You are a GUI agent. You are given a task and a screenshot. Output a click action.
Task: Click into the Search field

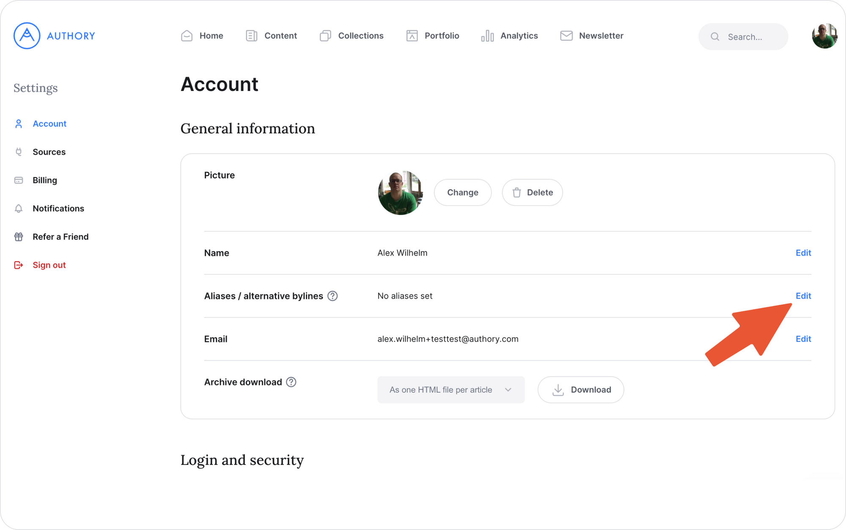(x=743, y=37)
